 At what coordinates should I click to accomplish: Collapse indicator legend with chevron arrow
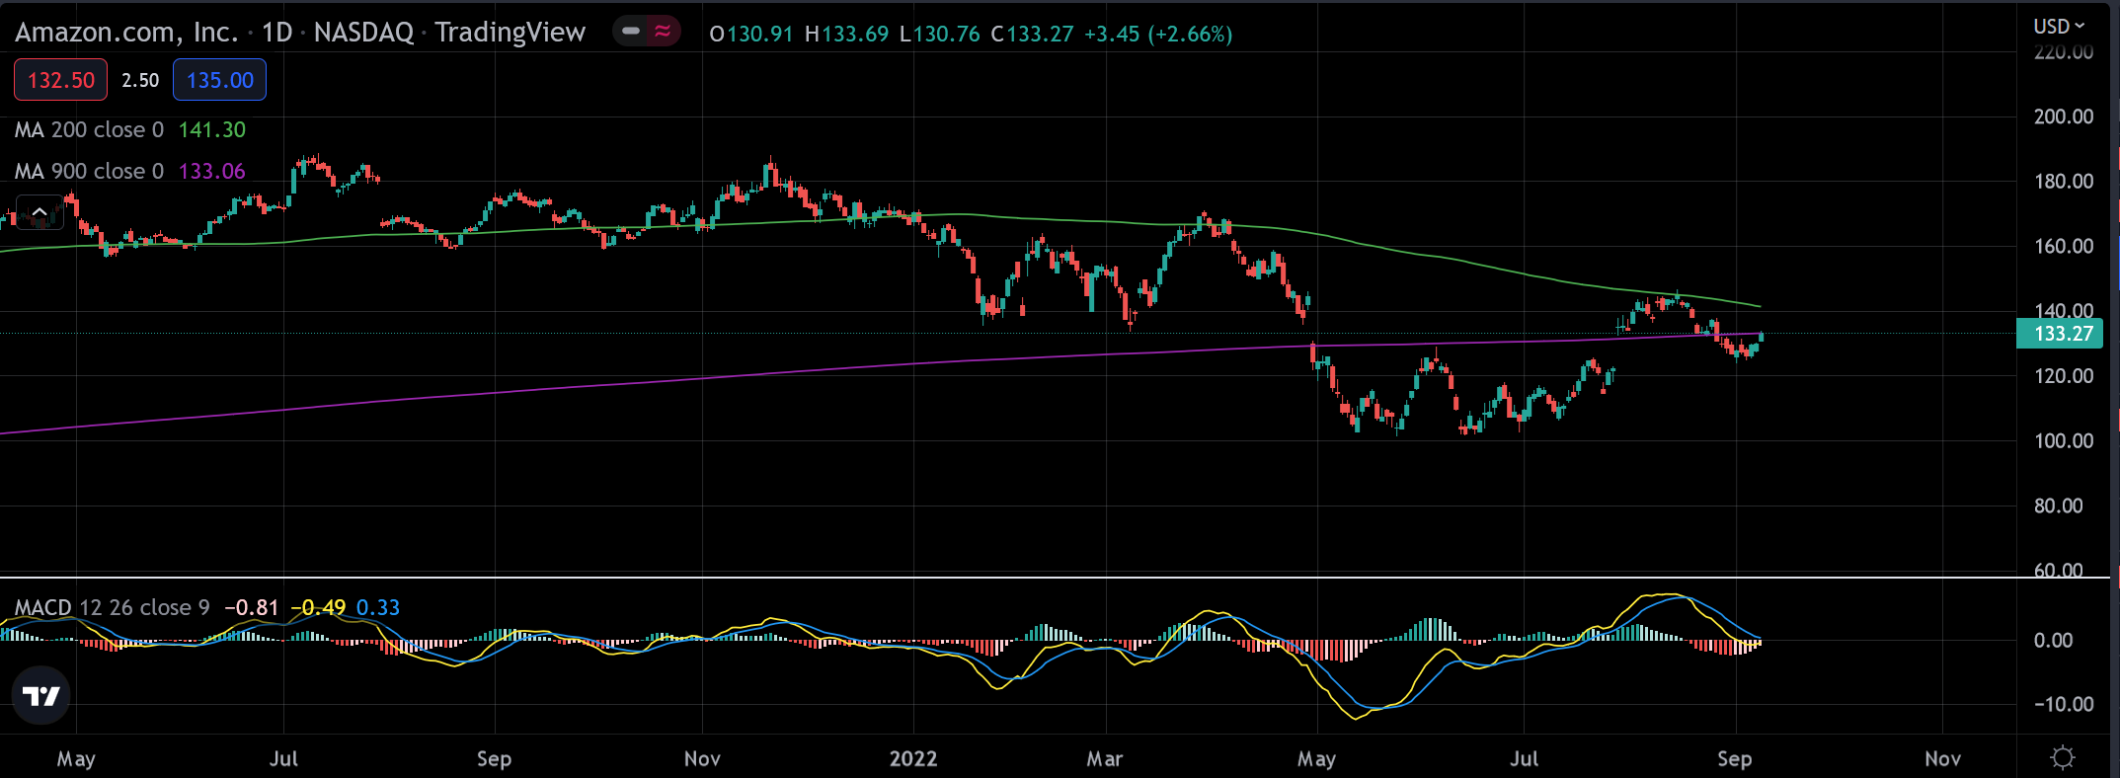click(x=39, y=212)
